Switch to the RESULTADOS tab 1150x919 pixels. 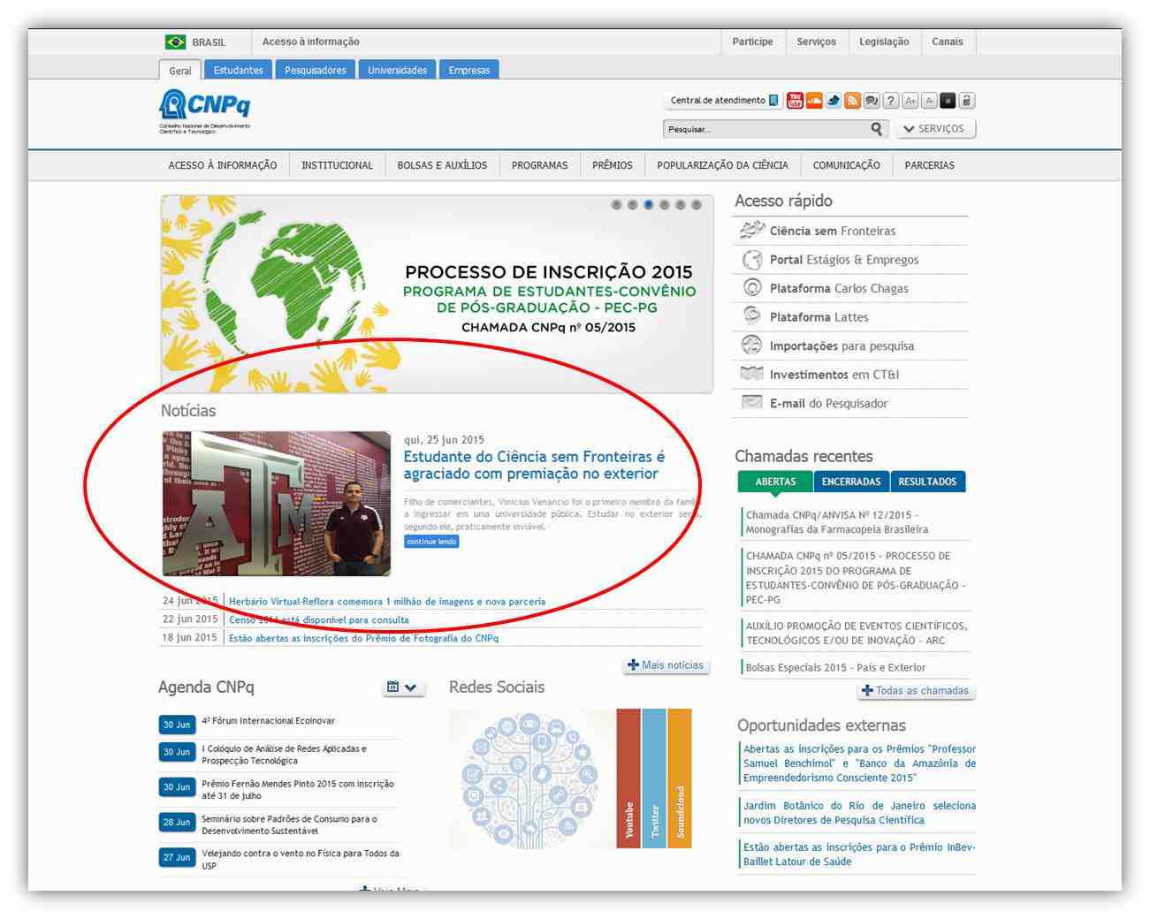pos(927,482)
